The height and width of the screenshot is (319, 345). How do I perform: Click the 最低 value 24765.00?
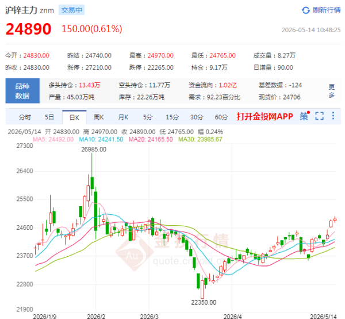[223, 55]
